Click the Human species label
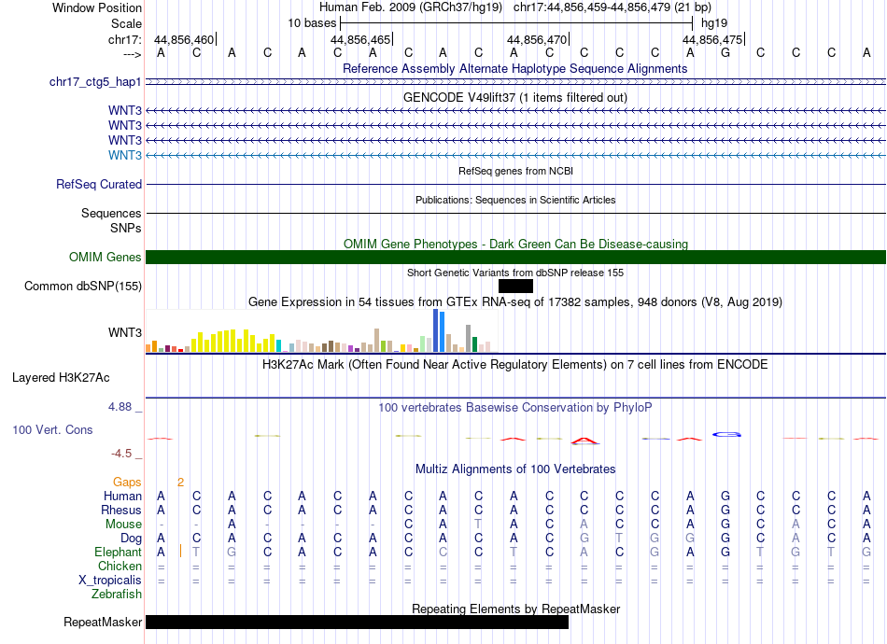 (x=122, y=496)
